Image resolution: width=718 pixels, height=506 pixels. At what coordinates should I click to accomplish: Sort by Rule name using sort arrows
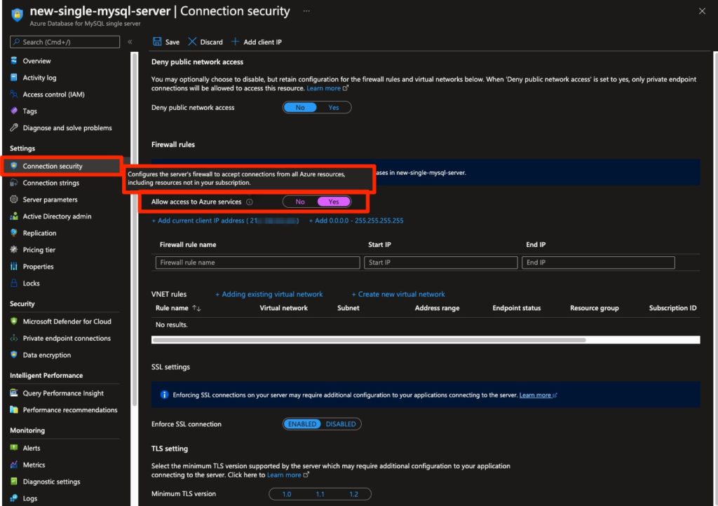coord(196,308)
